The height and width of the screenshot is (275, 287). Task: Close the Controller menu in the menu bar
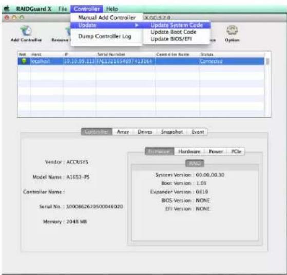coord(87,9)
